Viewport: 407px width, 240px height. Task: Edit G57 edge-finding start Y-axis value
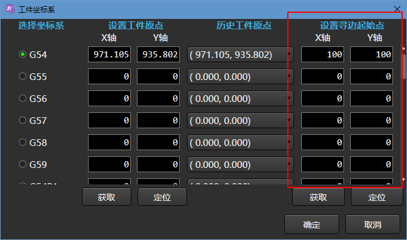pos(372,120)
